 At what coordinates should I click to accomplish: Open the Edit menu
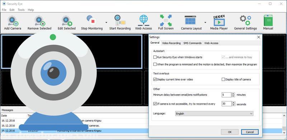pos(12,10)
